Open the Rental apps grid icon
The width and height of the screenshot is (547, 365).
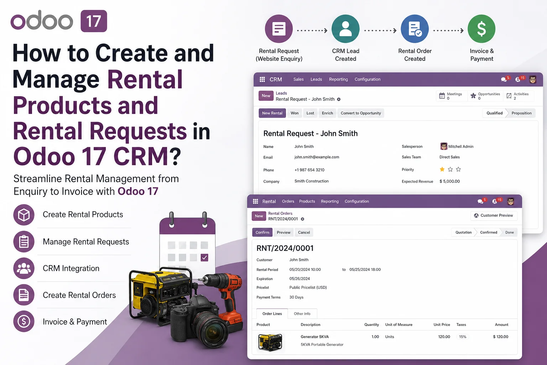pyautogui.click(x=255, y=201)
